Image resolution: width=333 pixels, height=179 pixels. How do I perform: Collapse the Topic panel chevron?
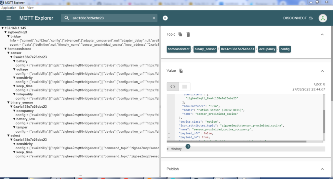pos(322,34)
